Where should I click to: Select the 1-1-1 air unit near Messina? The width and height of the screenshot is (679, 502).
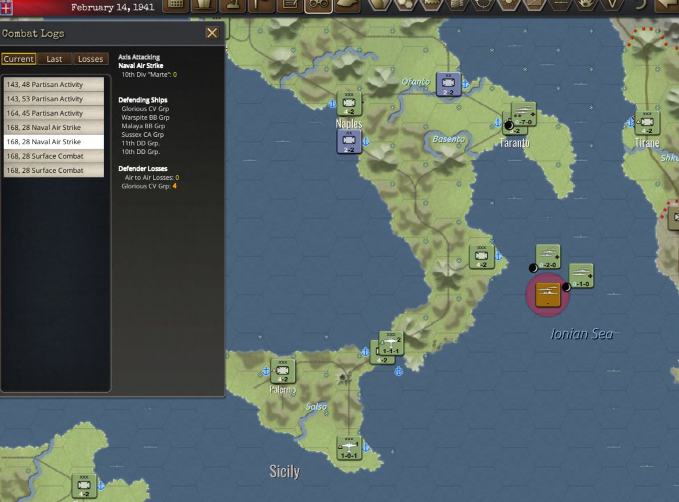pos(391,343)
